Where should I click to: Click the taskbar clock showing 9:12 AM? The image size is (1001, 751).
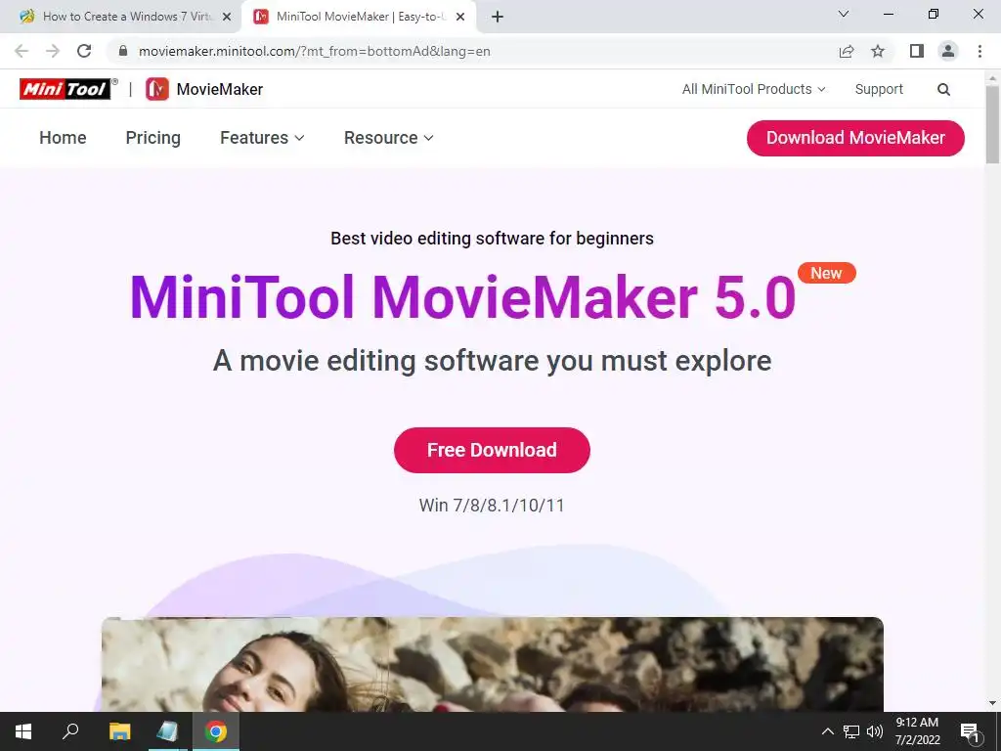pos(917,731)
